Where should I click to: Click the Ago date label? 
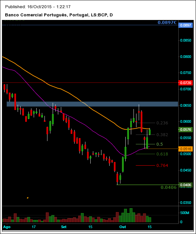(x=7, y=227)
